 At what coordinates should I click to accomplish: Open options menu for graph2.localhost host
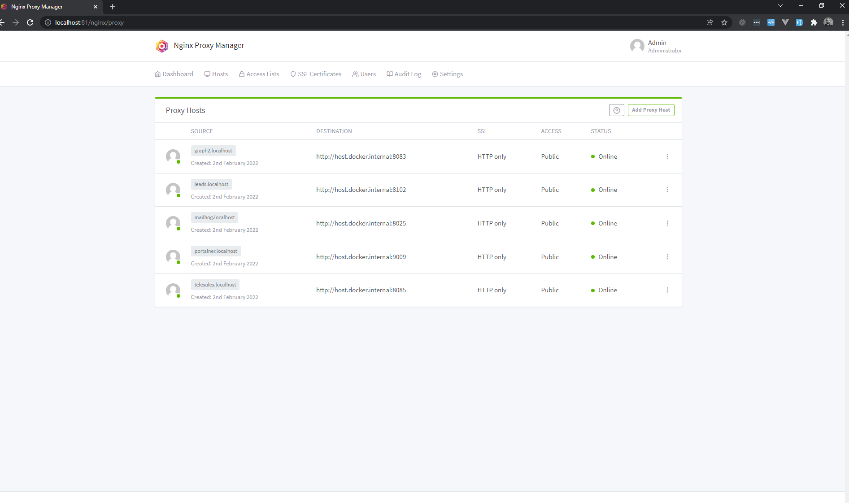[x=667, y=156]
